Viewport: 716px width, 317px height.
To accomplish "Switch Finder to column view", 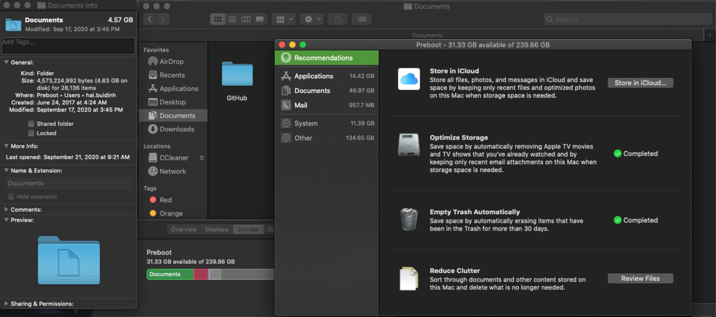I will coord(246,19).
